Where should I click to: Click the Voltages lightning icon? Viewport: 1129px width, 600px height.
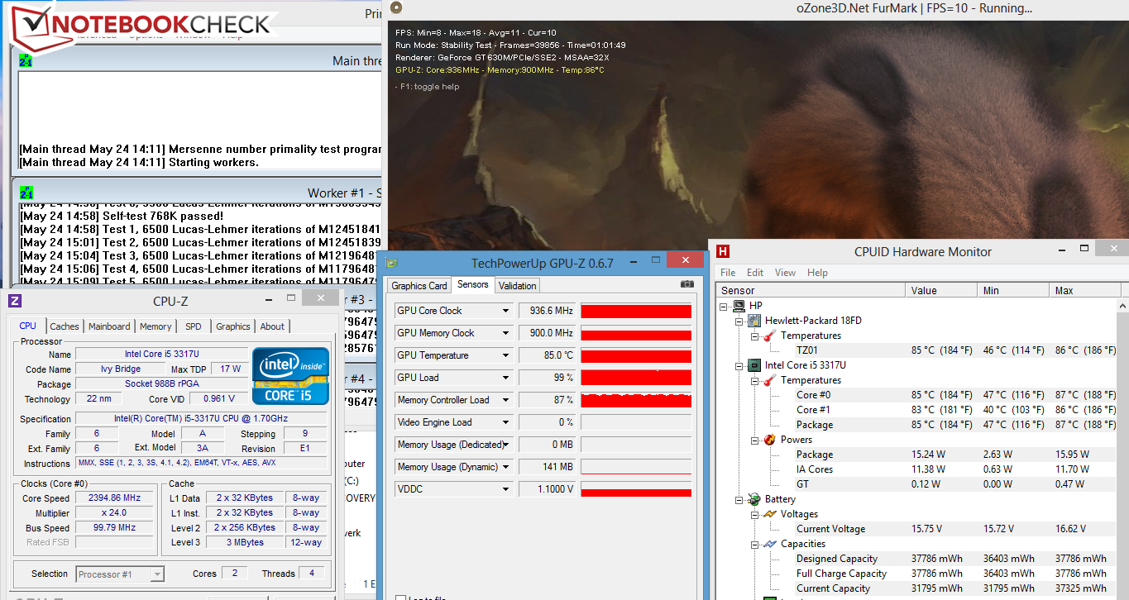pos(769,514)
